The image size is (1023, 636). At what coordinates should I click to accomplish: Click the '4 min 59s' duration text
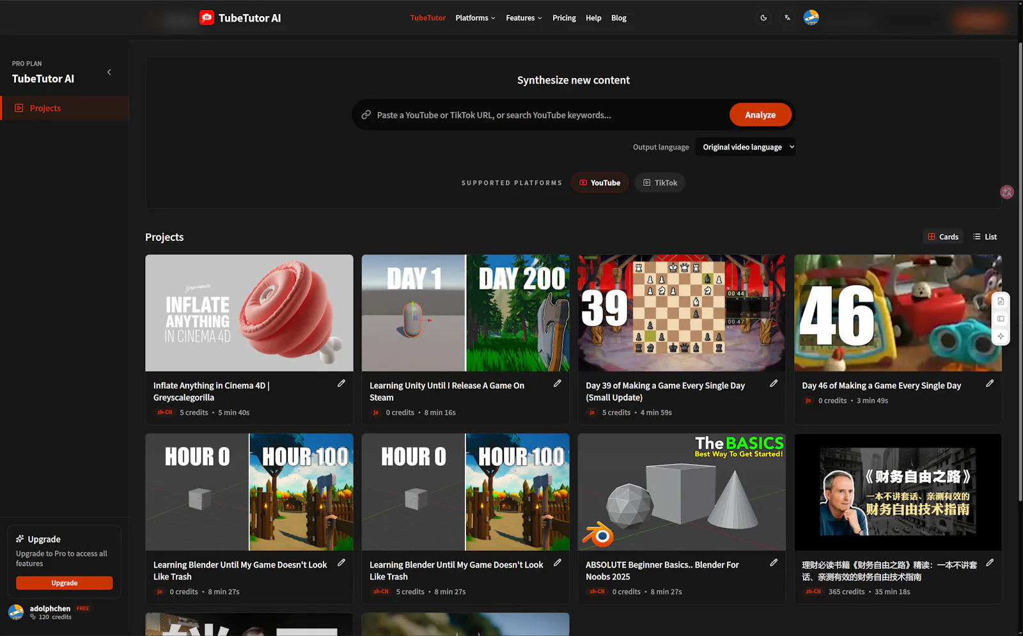(x=656, y=413)
